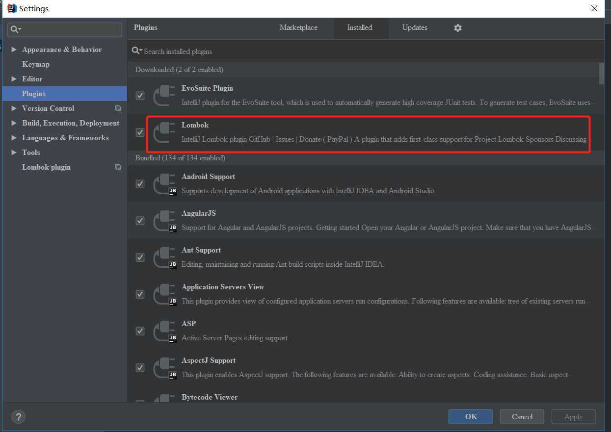
Task: Select the Android Support title
Action: (208, 177)
